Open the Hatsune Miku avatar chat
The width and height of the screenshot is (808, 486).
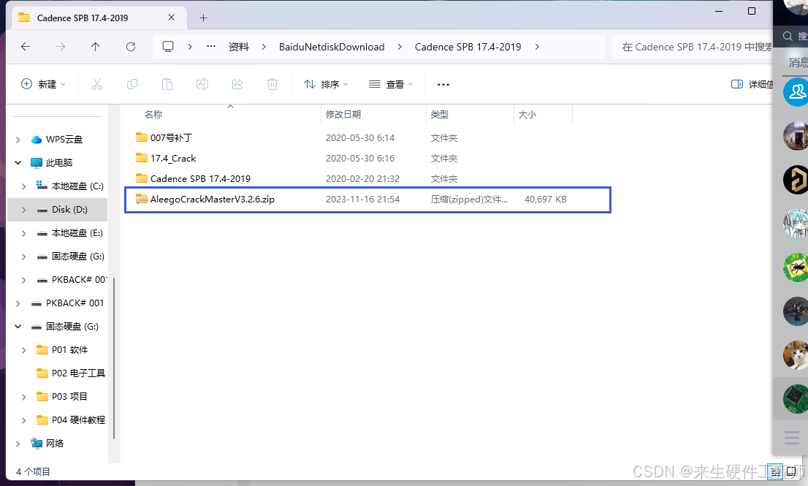click(796, 223)
